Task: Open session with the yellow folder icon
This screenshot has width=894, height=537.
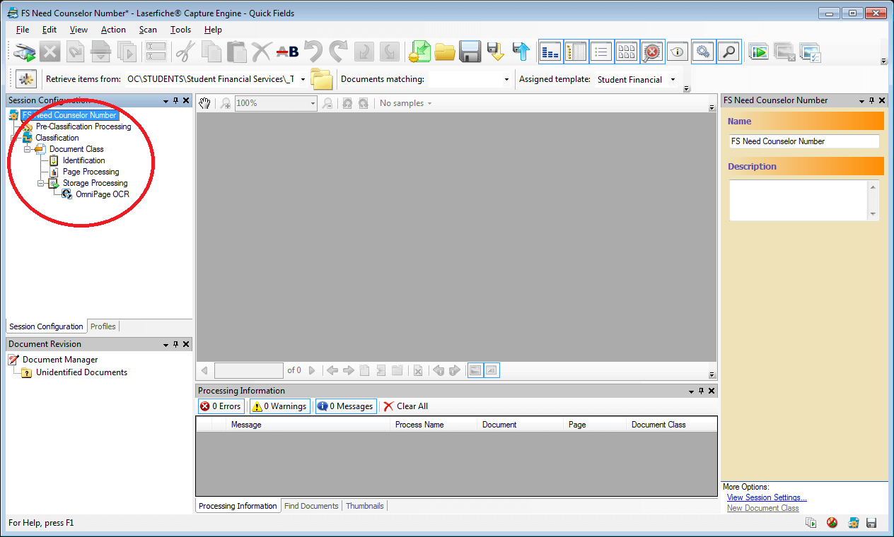Action: tap(445, 52)
